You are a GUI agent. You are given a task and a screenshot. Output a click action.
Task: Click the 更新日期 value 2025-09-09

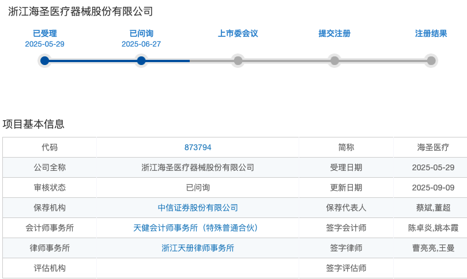[x=433, y=188]
